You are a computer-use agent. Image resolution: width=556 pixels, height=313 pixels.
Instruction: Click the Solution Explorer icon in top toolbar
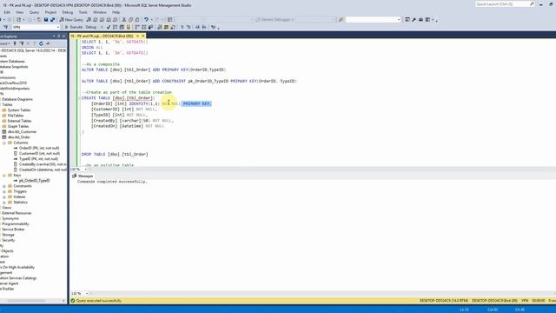click(407, 19)
